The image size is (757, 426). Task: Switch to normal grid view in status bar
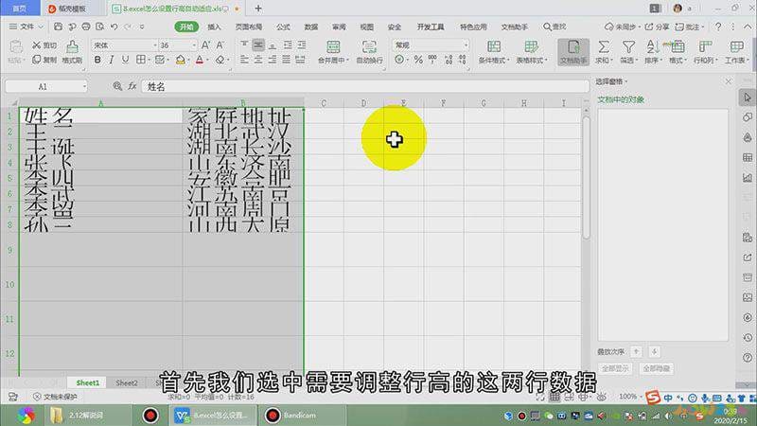pyautogui.click(x=555, y=397)
